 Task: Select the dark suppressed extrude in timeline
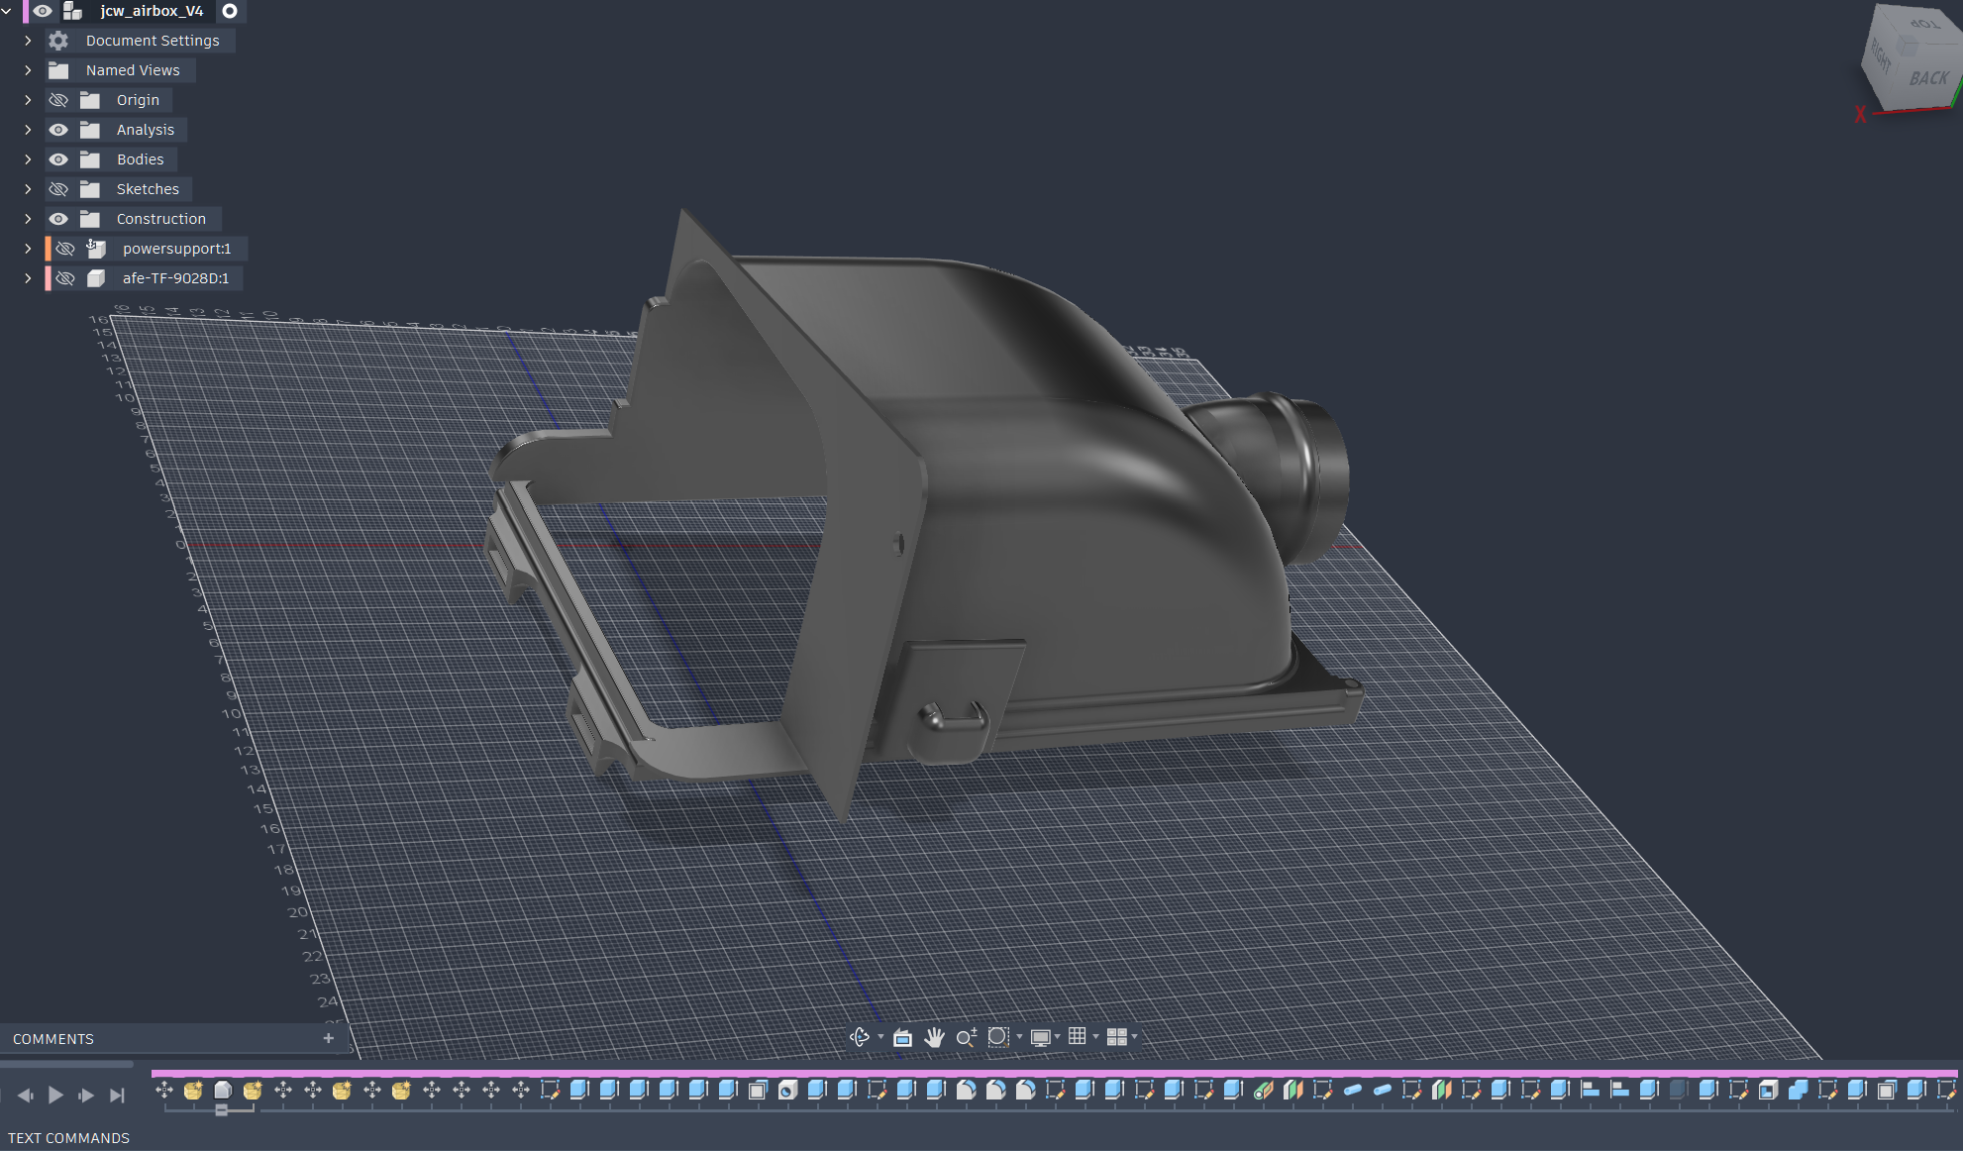pos(1678,1091)
